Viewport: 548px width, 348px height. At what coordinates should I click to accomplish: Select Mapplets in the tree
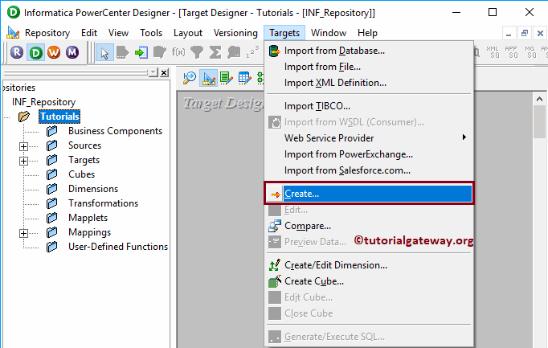[88, 218]
